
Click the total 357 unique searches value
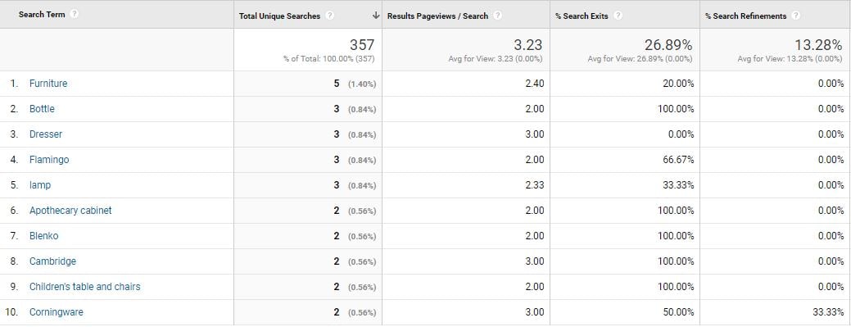[x=361, y=44]
